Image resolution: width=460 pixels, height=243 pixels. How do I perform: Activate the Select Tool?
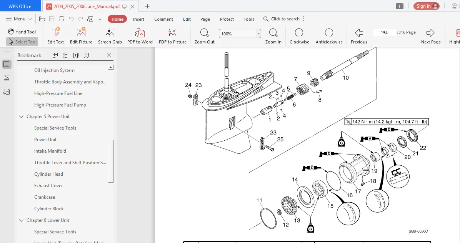(x=22, y=42)
